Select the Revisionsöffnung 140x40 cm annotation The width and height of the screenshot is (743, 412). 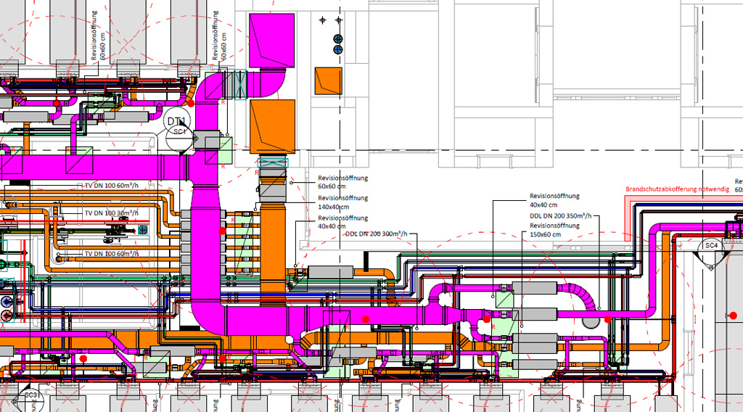342,202
